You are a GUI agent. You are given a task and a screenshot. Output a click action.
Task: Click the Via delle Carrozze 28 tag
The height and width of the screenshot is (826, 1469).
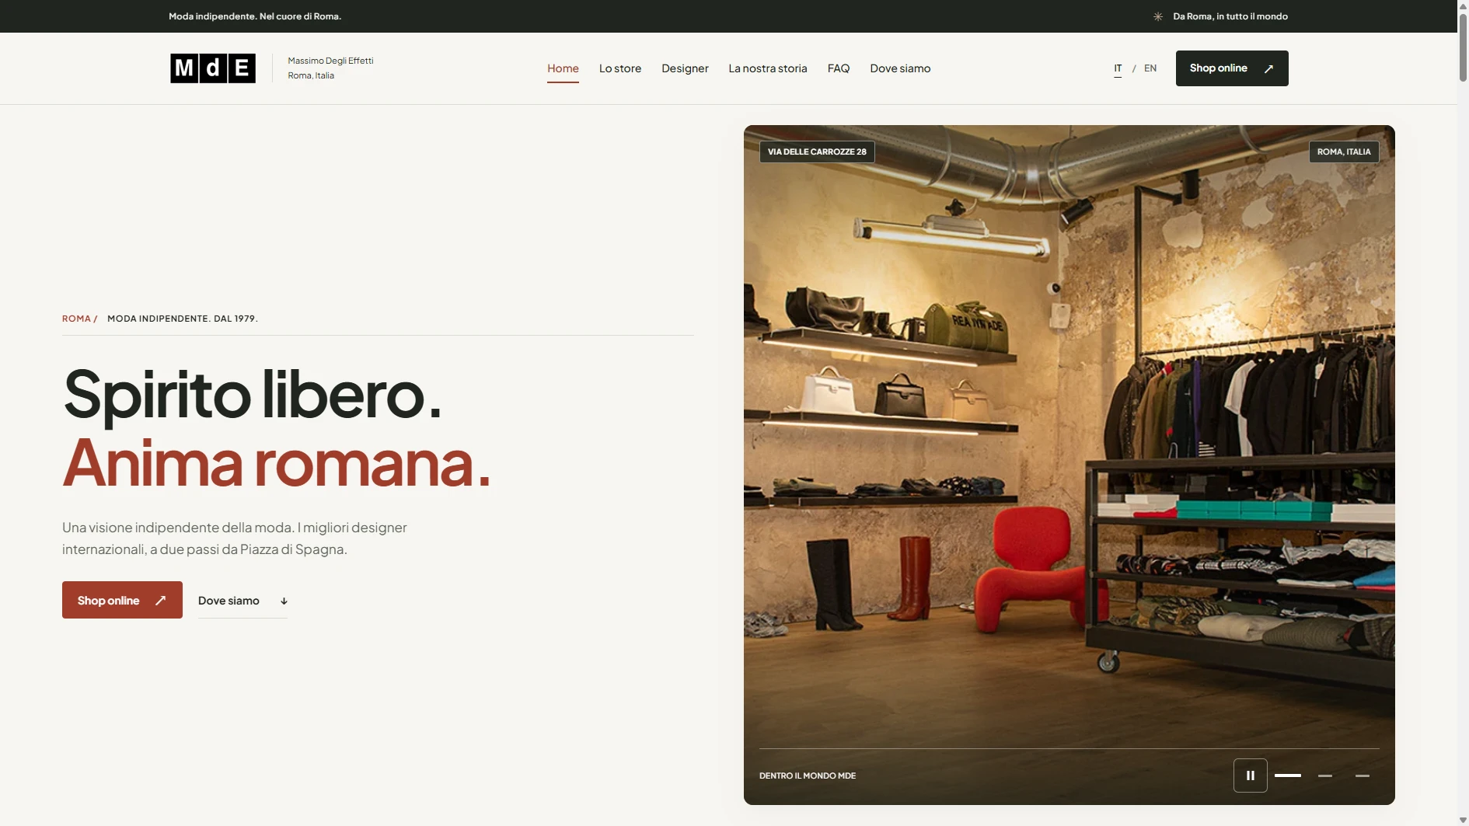(817, 152)
